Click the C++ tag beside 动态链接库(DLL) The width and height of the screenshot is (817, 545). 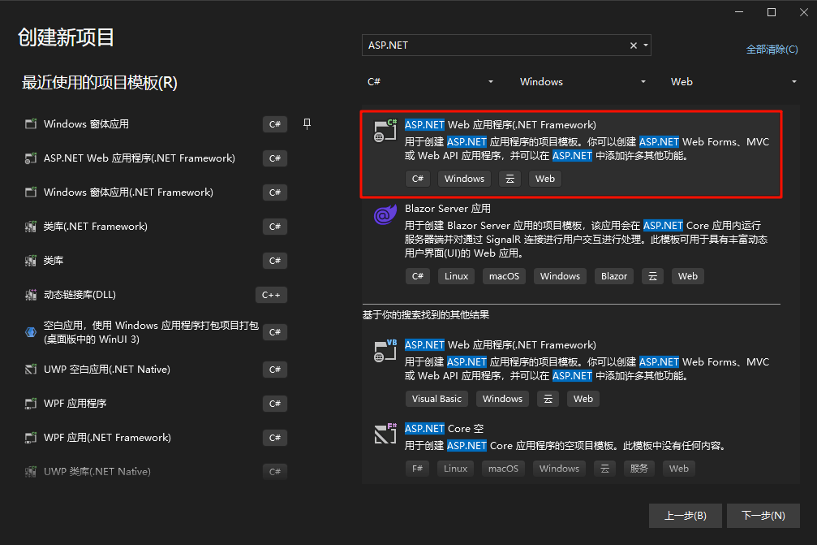click(271, 295)
